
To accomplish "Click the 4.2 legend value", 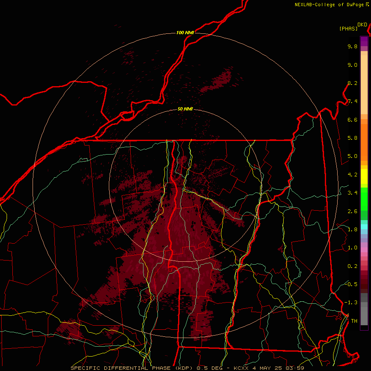I will point(352,175).
